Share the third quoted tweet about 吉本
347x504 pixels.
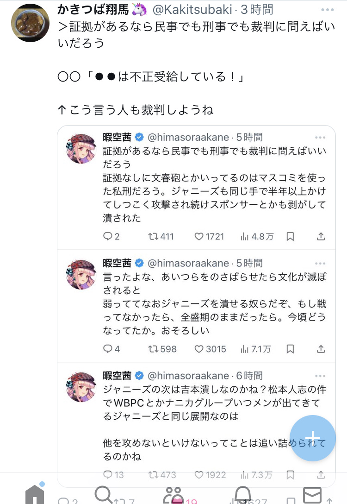point(321,475)
